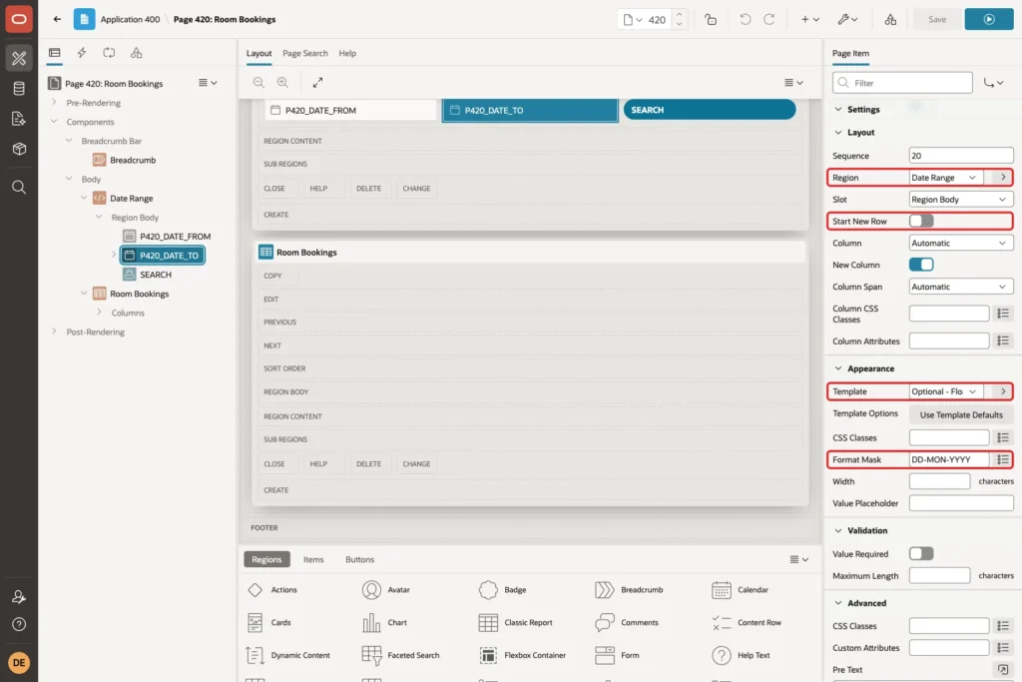Open Team Development icon in sidebar
Viewport: 1022px width, 682px height.
19,119
